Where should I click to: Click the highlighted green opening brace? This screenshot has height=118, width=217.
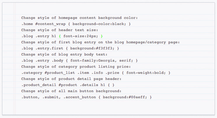(60, 36)
